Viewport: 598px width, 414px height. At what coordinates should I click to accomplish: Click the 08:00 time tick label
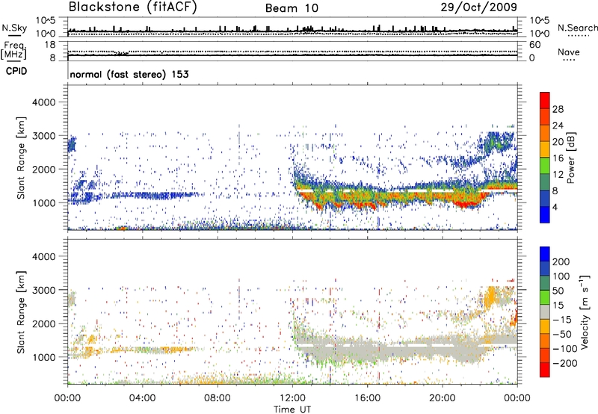[217, 398]
